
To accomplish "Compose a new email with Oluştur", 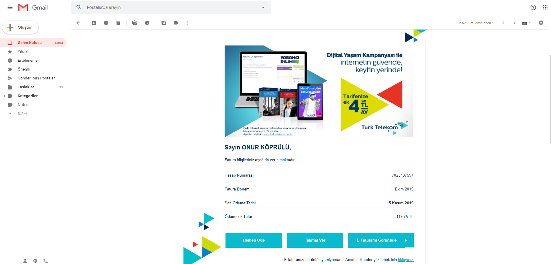I will click(20, 27).
